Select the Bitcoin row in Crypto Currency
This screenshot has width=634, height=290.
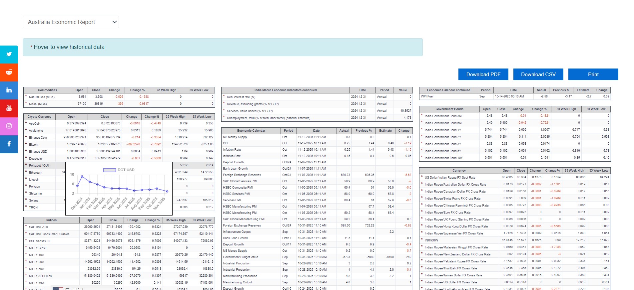(x=34, y=145)
